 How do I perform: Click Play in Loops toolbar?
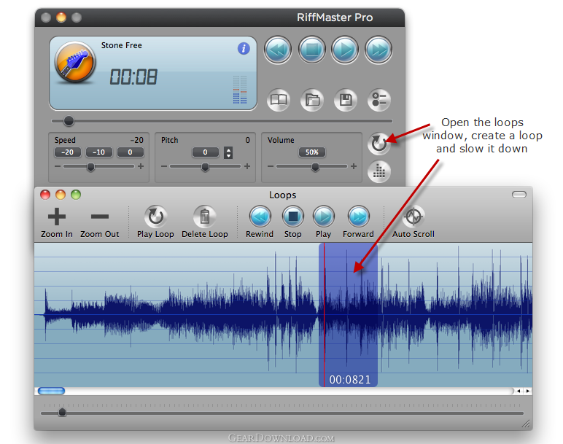click(x=324, y=222)
